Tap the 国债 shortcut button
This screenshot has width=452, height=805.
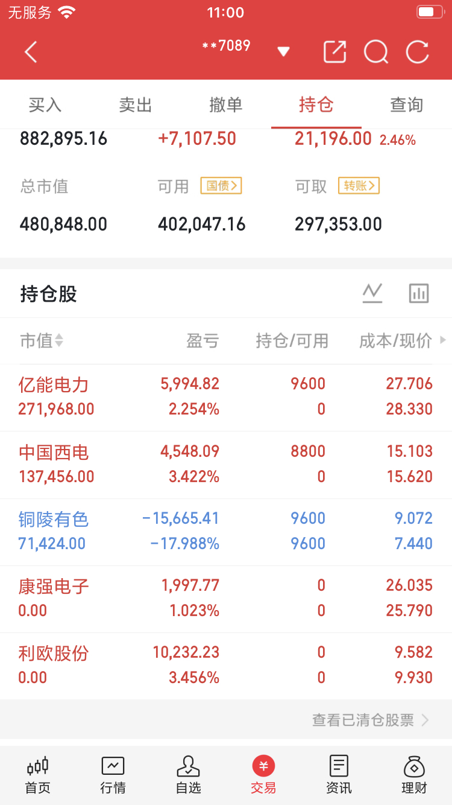pyautogui.click(x=221, y=185)
